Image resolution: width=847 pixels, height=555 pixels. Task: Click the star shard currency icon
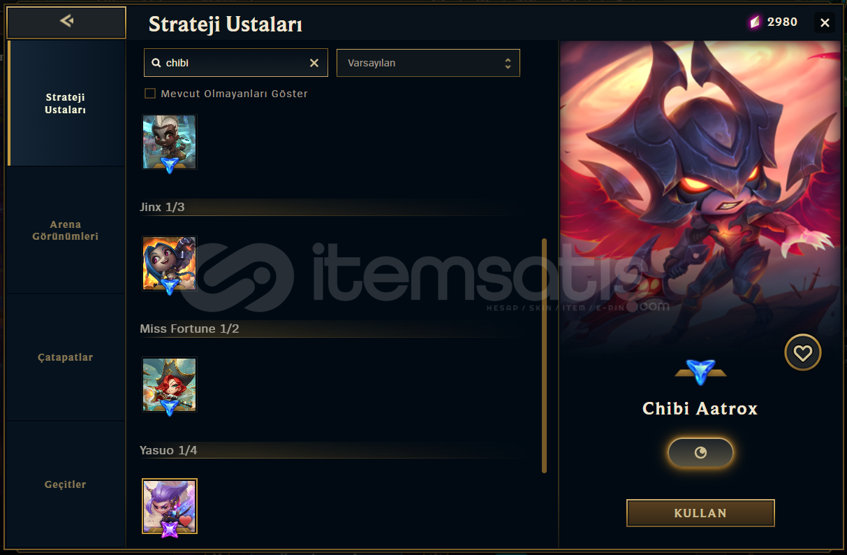tap(755, 22)
